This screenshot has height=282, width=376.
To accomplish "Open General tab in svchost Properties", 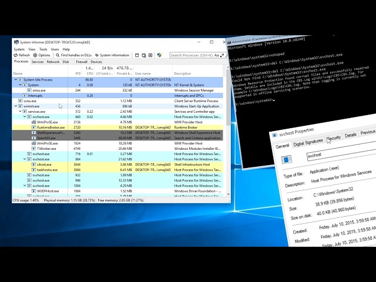I will tap(282, 146).
